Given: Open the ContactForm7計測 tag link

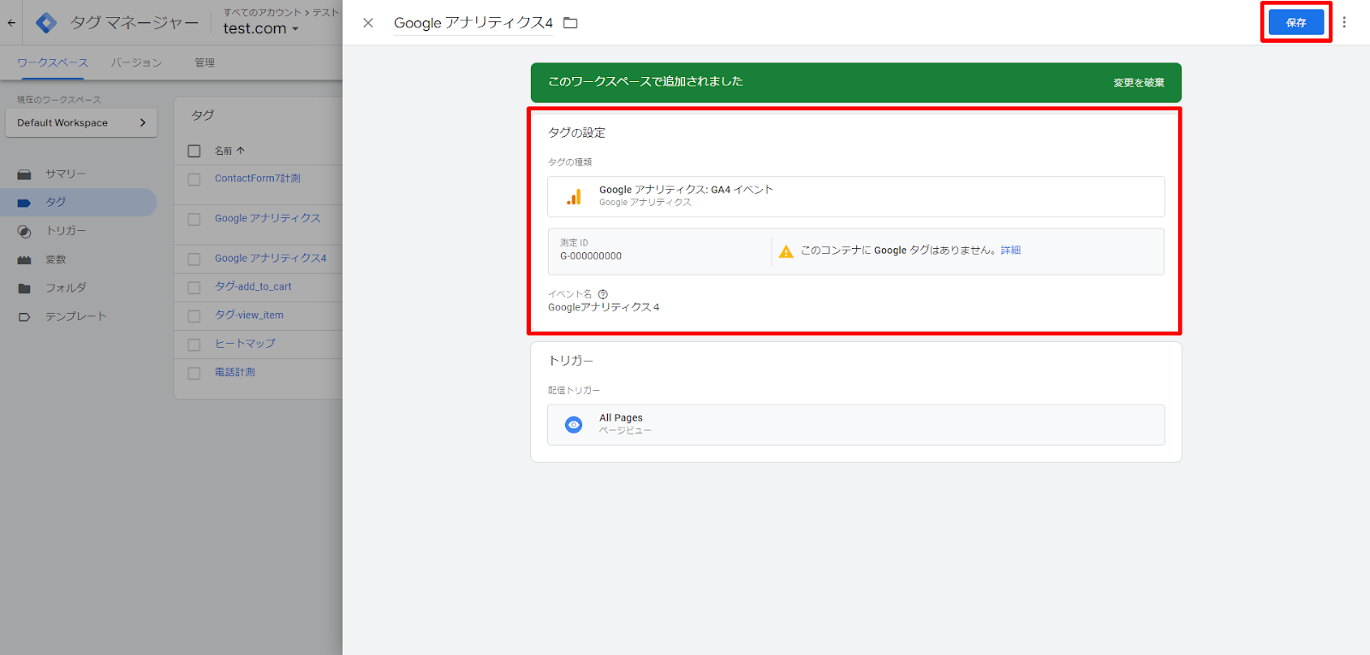Looking at the screenshot, I should (258, 179).
